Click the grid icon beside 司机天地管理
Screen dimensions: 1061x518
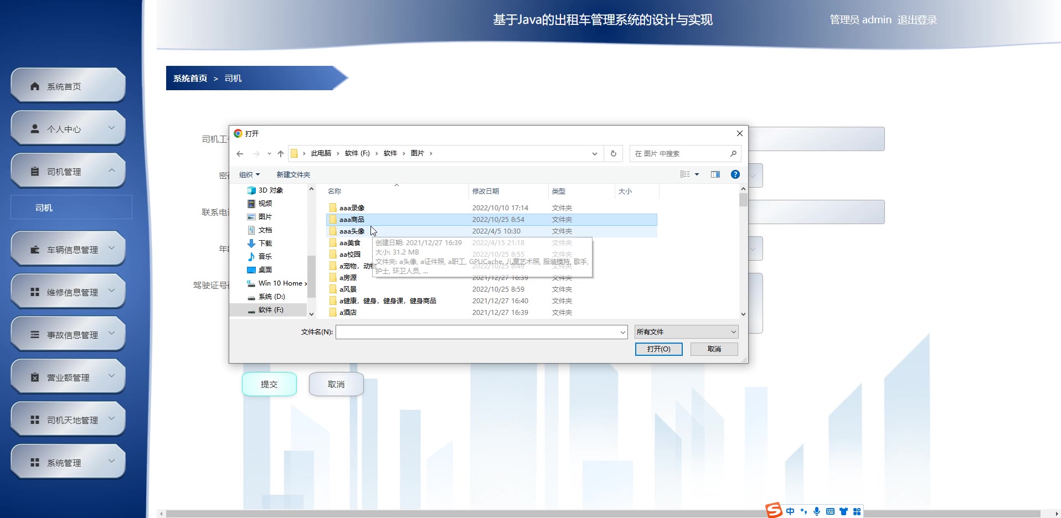(35, 420)
